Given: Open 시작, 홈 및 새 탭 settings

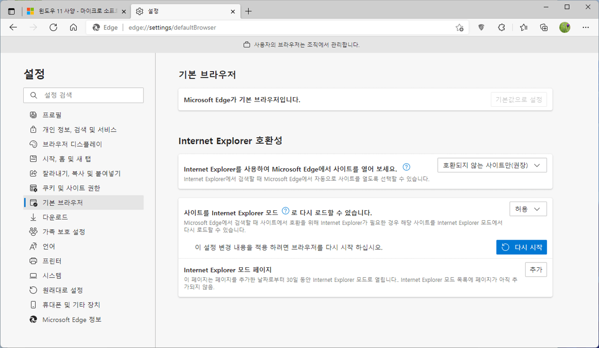Looking at the screenshot, I should [x=84, y=159].
